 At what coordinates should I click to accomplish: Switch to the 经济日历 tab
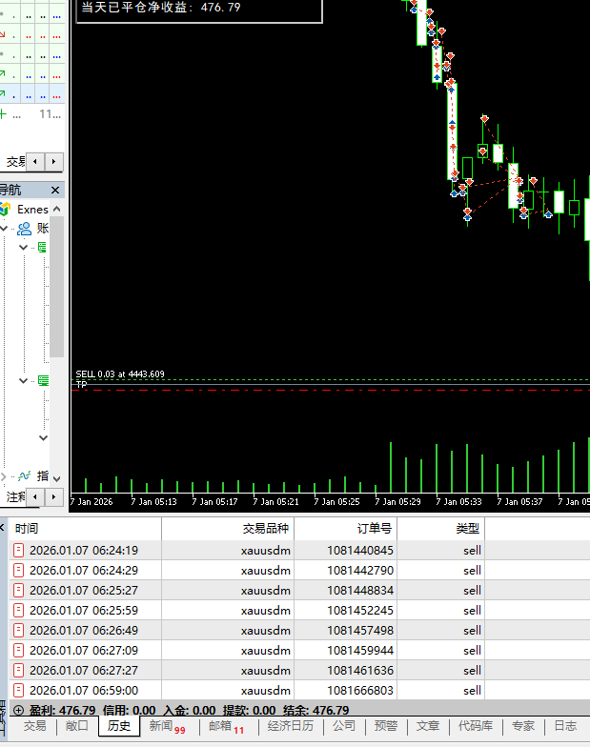click(x=290, y=726)
